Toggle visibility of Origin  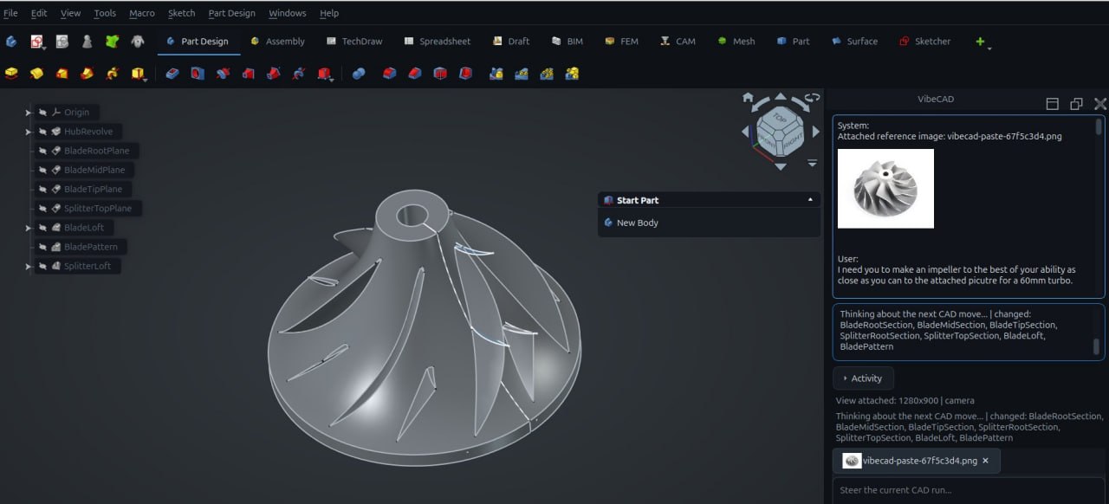42,112
